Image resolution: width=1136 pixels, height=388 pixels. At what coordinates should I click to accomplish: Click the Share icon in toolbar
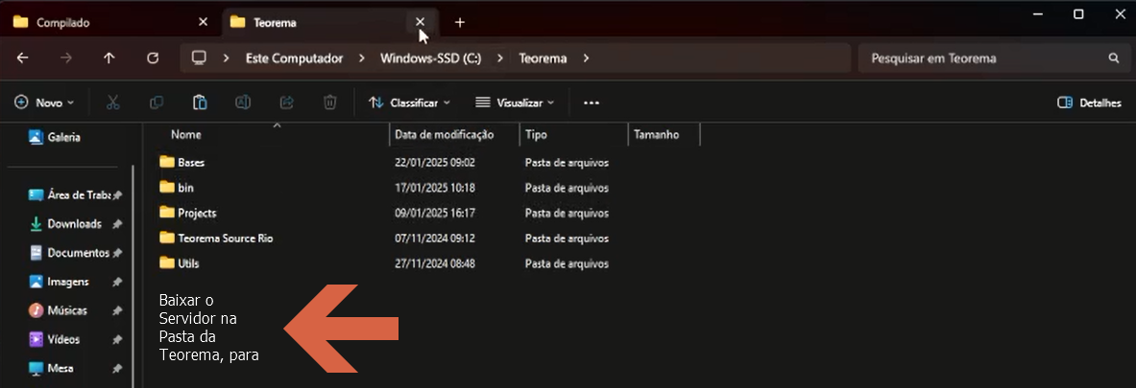click(287, 103)
